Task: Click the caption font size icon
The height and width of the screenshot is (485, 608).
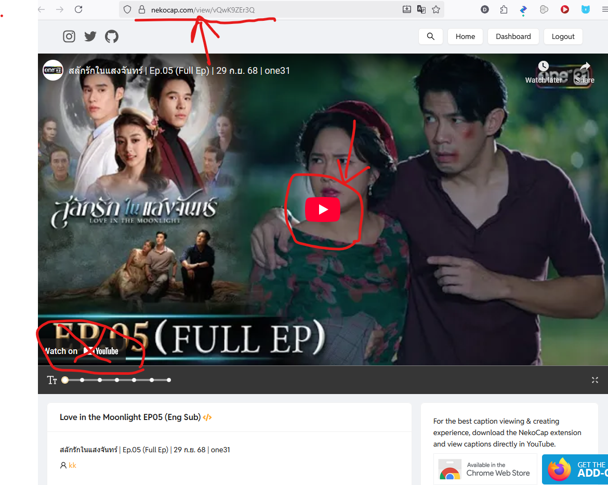Action: click(x=52, y=380)
